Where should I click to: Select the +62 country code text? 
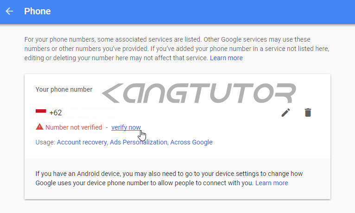coord(56,113)
